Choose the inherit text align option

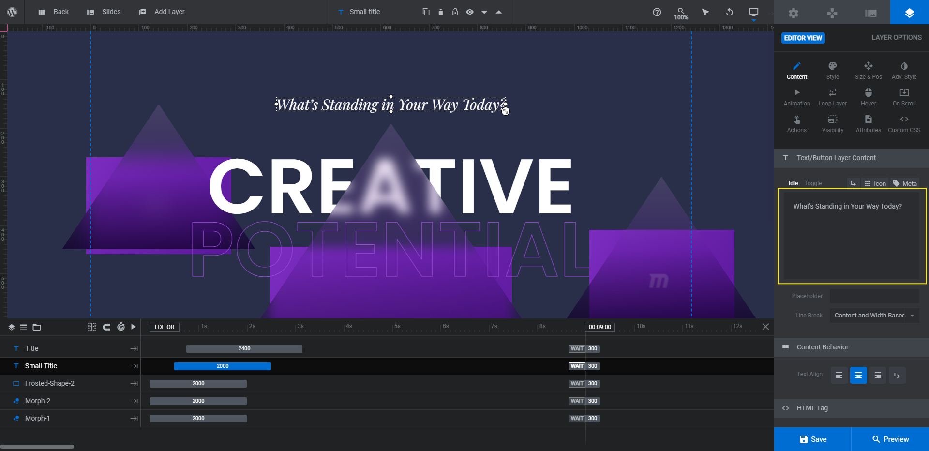897,375
